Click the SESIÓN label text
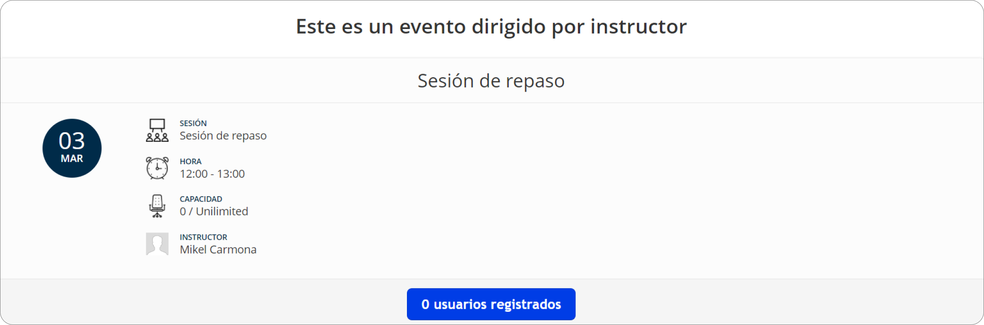984x325 pixels. pyautogui.click(x=193, y=123)
